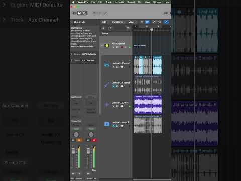Open Read automation mode on Stereo Out strip
Screen dimensions: 241x181
[x=91, y=129]
